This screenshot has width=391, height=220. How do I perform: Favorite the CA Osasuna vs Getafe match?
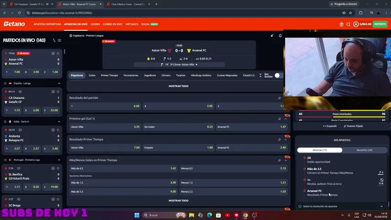[58, 92]
